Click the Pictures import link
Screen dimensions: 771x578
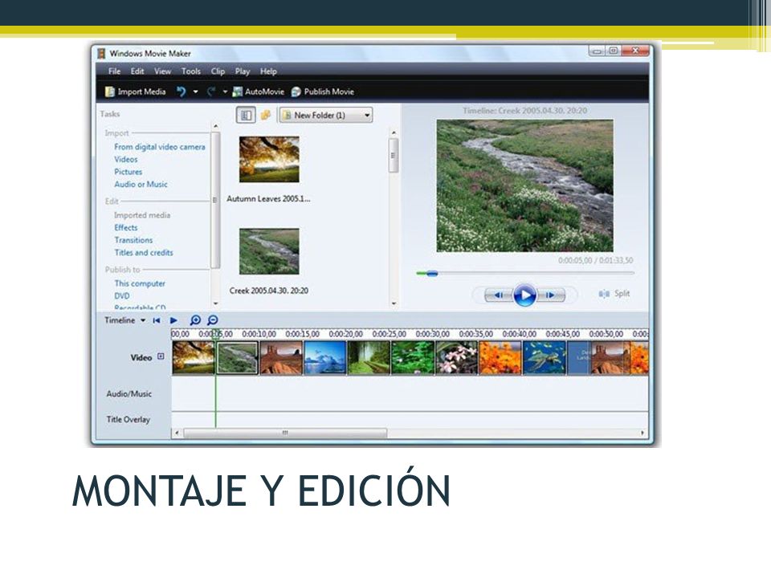(x=128, y=172)
